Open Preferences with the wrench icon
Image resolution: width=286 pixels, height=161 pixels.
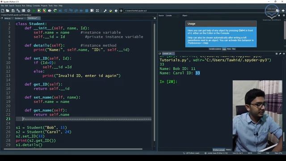tap(105, 11)
